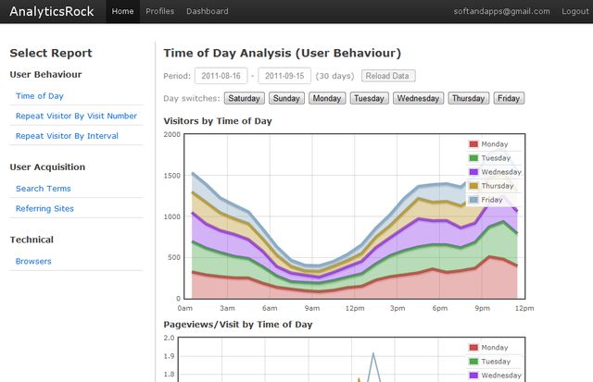Click the 'Technical' section heading
Image resolution: width=593 pixels, height=382 pixels.
click(32, 240)
